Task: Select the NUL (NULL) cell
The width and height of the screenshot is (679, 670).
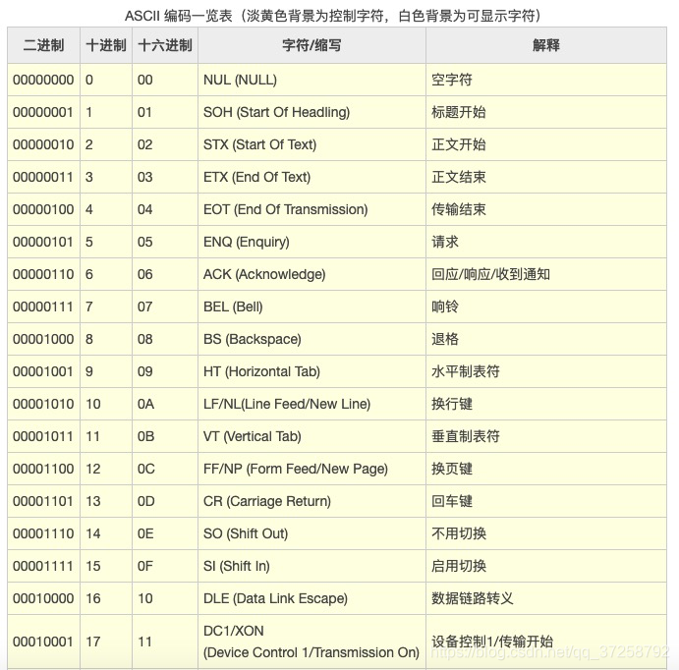Action: 311,80
